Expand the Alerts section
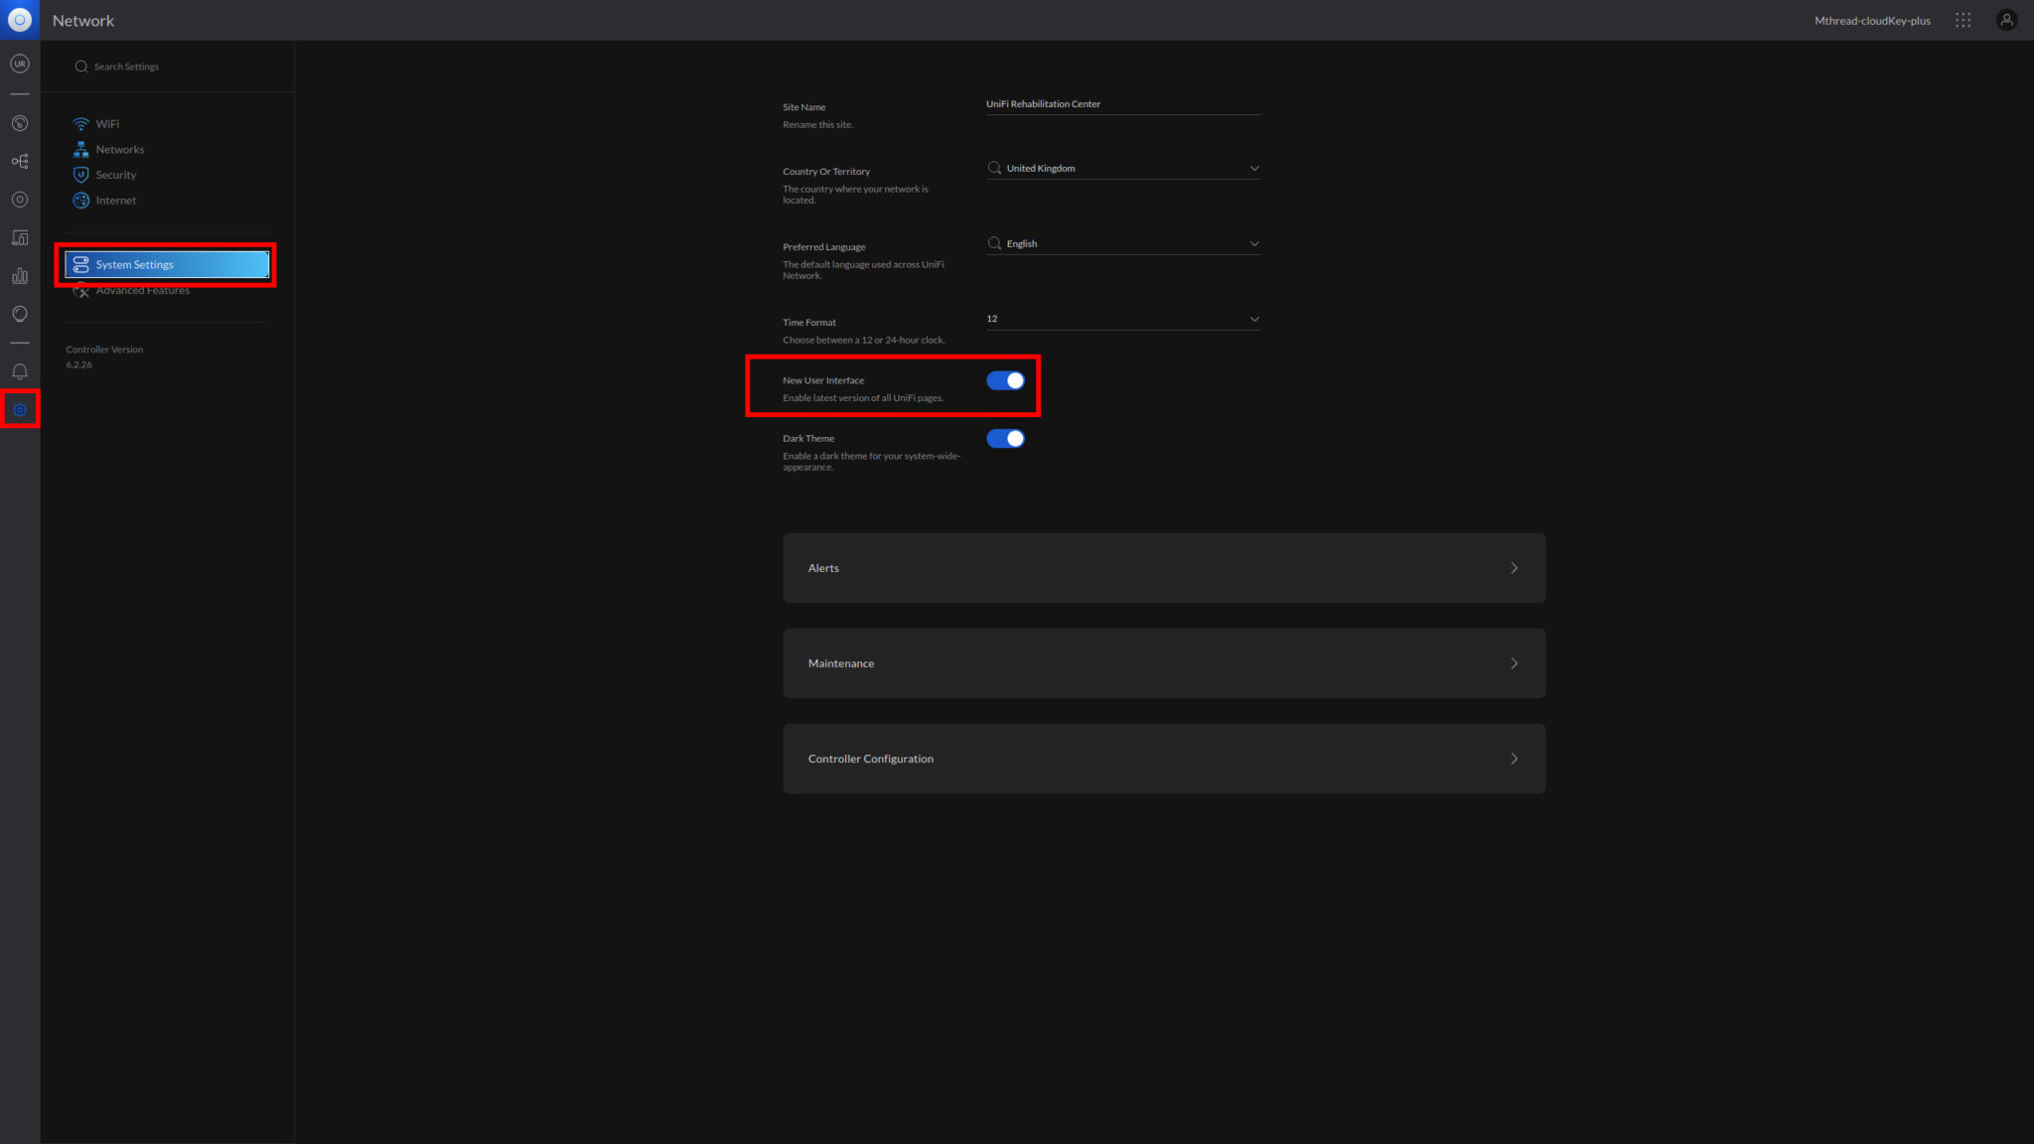2034x1144 pixels. (x=1163, y=567)
